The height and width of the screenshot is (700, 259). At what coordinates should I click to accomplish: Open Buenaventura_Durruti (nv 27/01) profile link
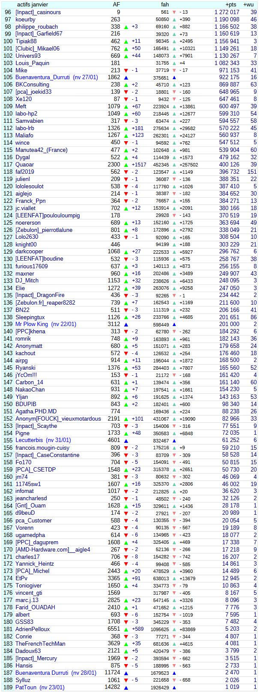pos(57,77)
